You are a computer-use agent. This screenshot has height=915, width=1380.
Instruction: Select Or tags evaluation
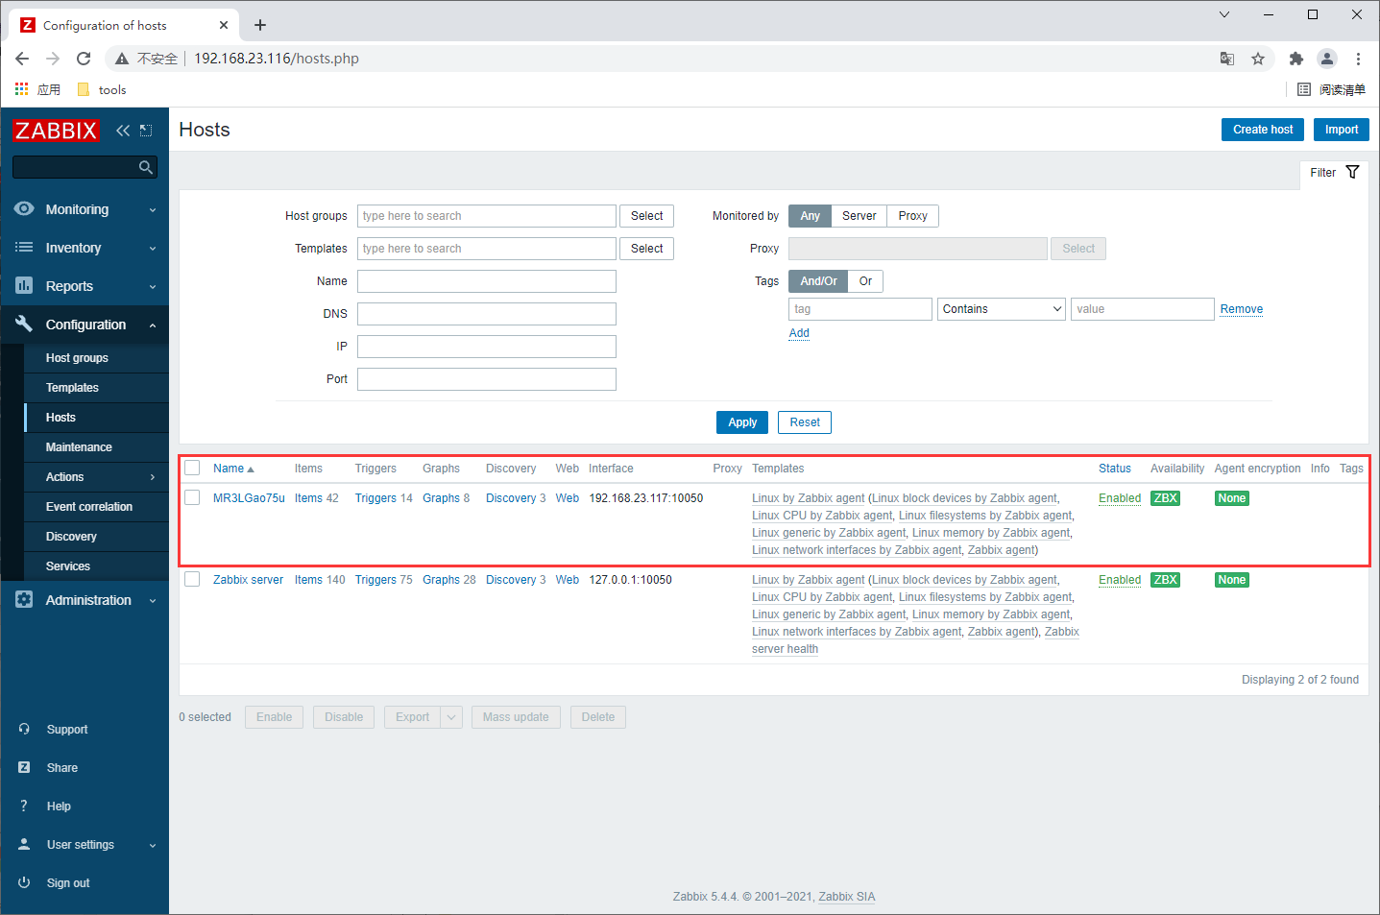tap(865, 281)
